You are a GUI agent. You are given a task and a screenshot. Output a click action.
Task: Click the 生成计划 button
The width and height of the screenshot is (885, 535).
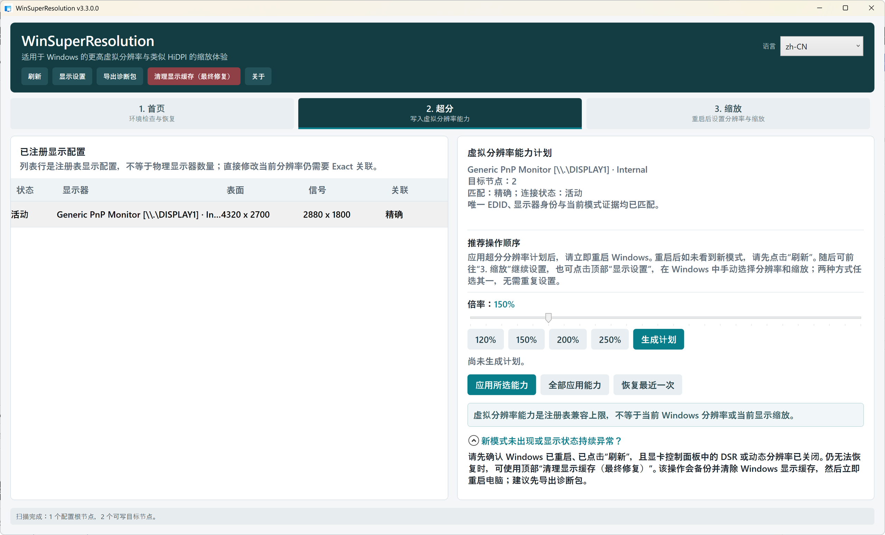tap(658, 340)
